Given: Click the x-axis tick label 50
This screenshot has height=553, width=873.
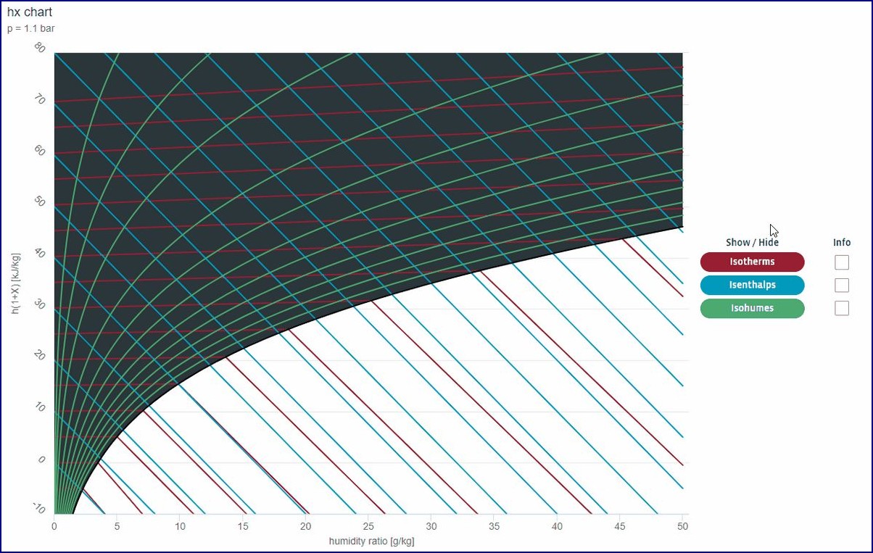Looking at the screenshot, I should tap(682, 526).
